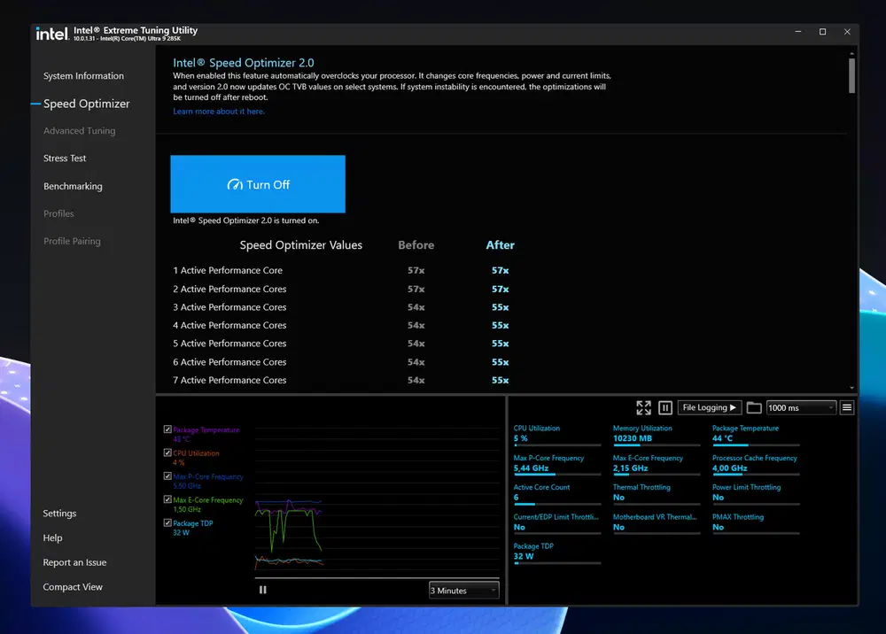Open the Profiles section
This screenshot has width=886, height=634.
(58, 213)
